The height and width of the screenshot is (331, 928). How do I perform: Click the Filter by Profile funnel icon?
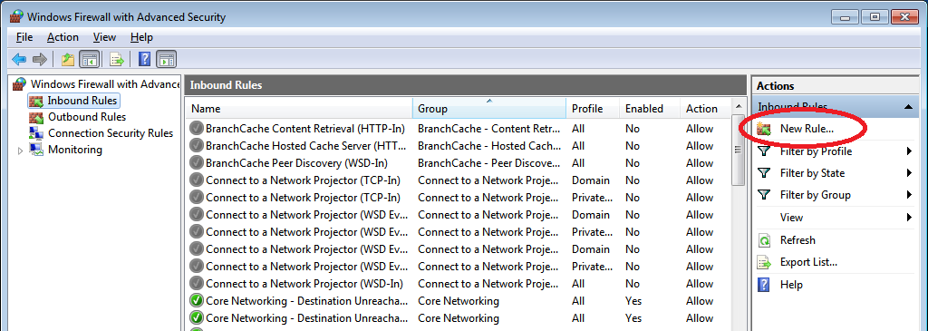click(765, 151)
